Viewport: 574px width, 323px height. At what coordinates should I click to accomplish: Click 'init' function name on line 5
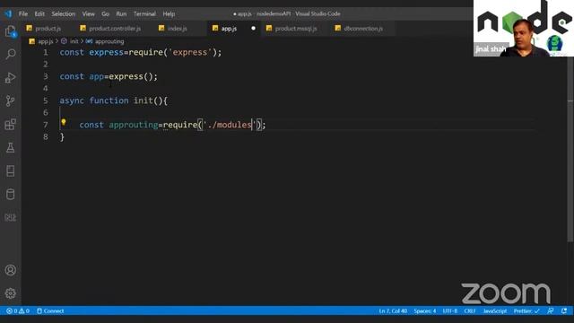tap(143, 100)
